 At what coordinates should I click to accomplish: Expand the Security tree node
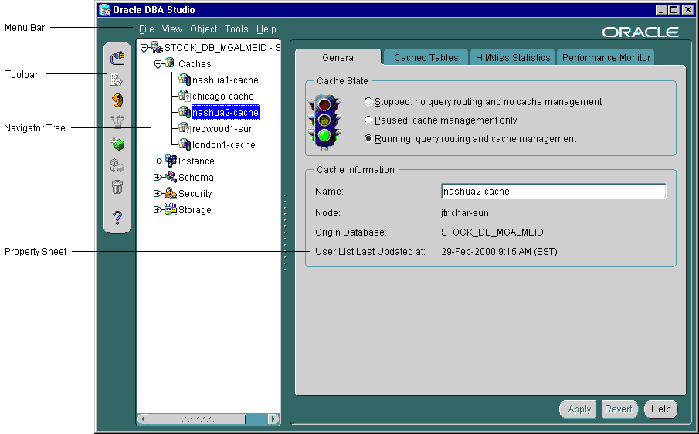[x=157, y=193]
